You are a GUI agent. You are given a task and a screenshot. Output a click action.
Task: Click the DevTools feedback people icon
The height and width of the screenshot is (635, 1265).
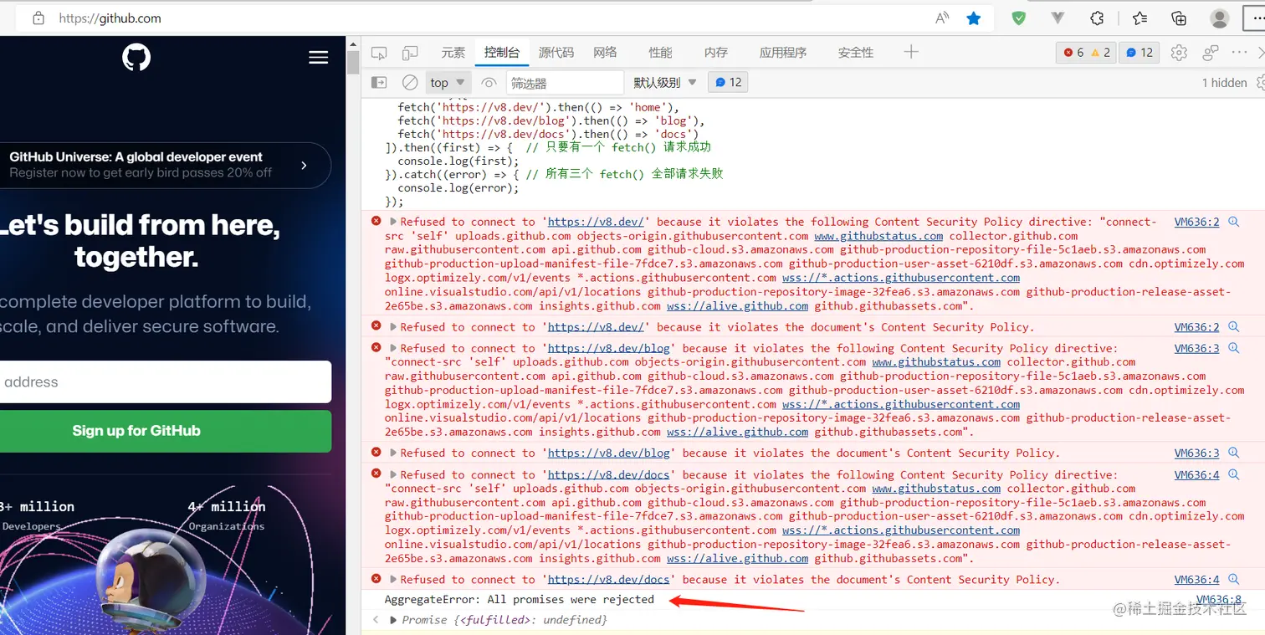pyautogui.click(x=1210, y=53)
